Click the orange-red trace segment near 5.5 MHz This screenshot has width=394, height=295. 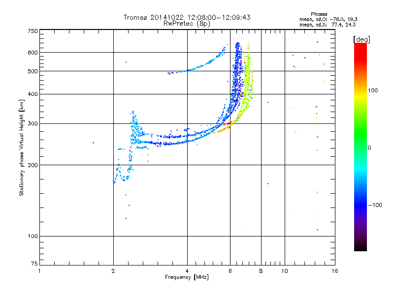(224, 128)
